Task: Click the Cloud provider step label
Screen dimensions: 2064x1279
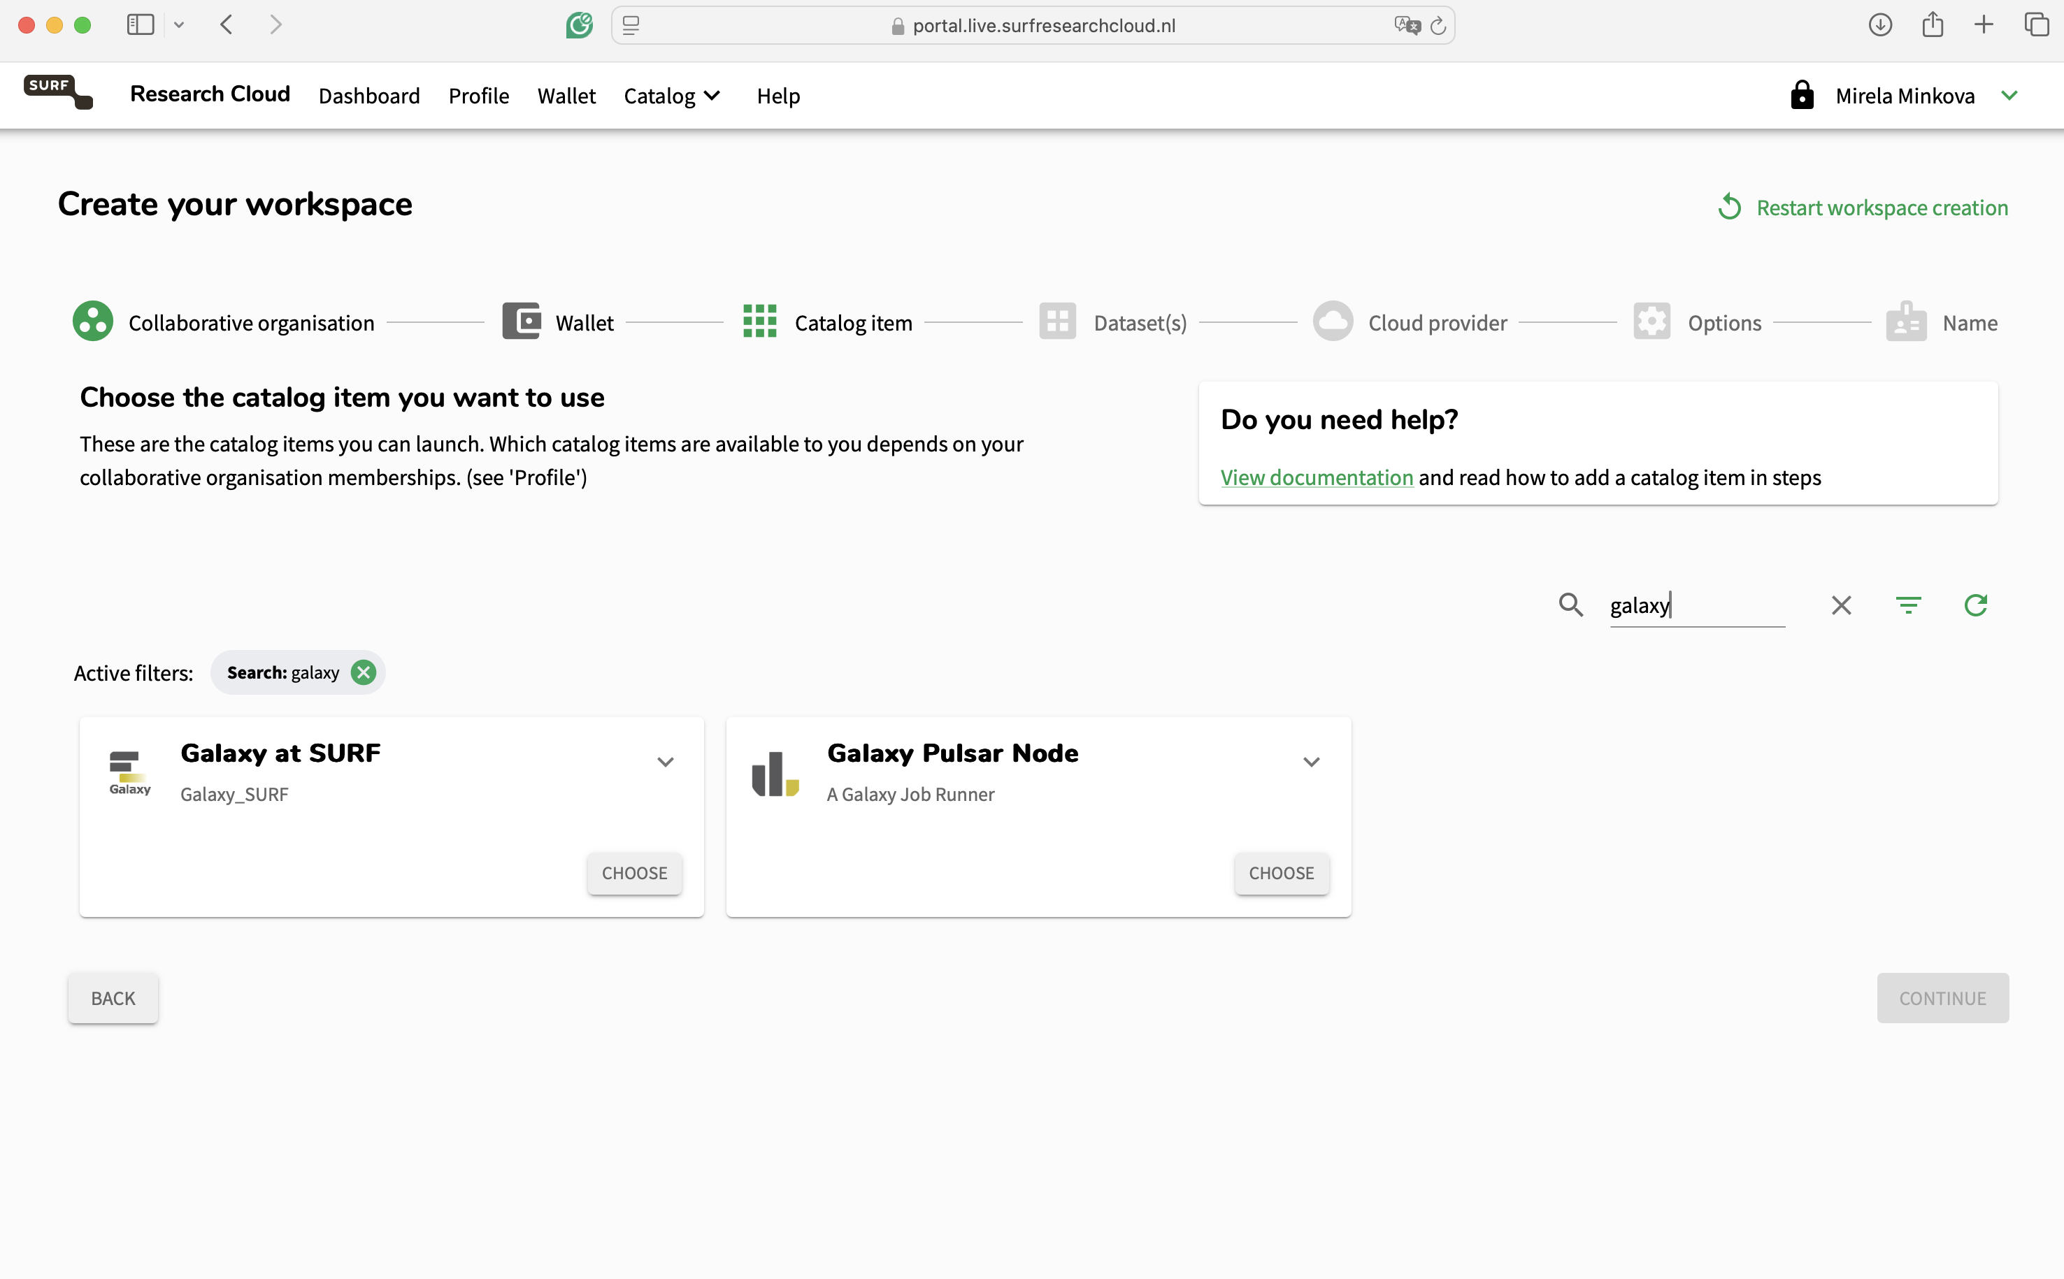Action: [x=1438, y=322]
